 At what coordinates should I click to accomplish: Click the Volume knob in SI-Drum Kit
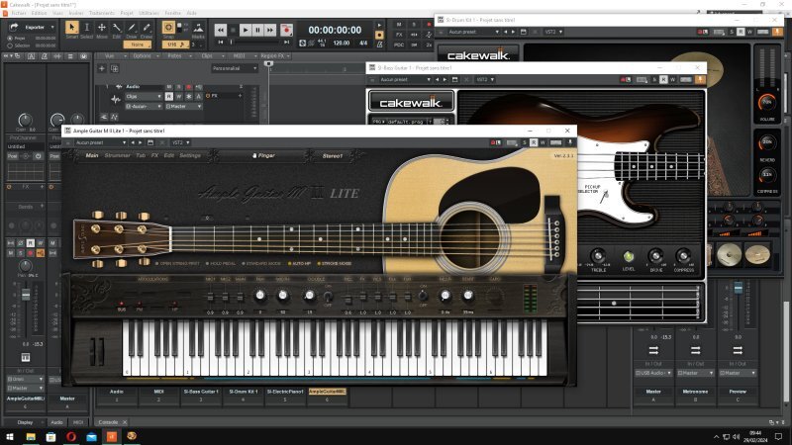[x=766, y=103]
